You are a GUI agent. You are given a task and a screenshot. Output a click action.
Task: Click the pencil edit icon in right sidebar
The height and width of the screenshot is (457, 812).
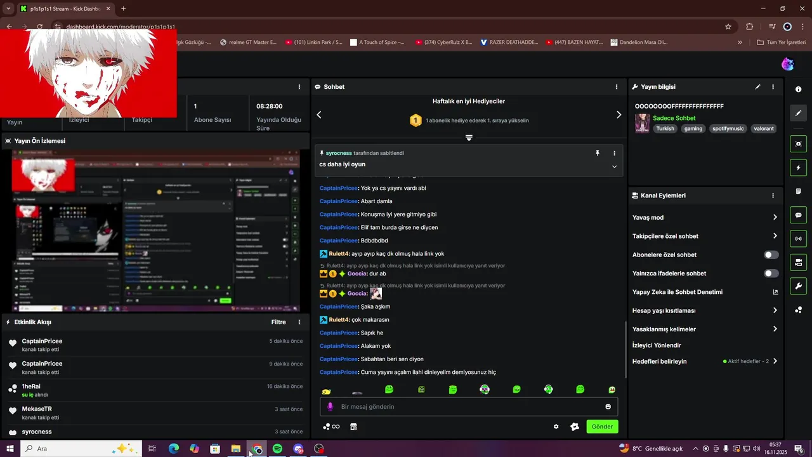pyautogui.click(x=798, y=113)
